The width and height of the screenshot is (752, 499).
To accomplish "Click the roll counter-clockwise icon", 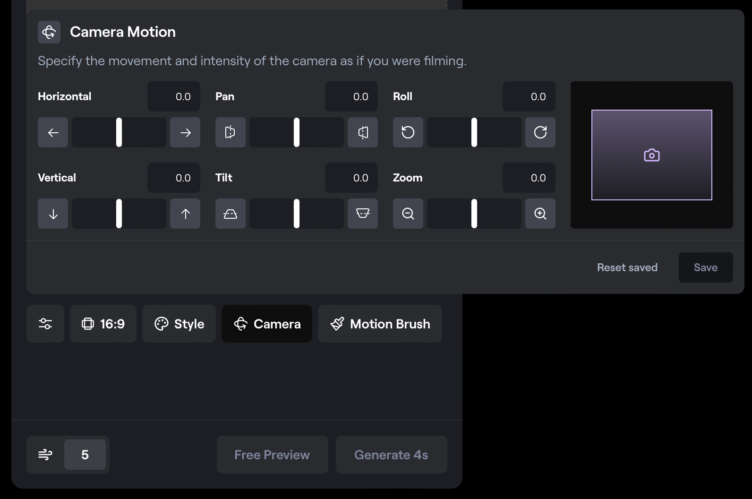I will (408, 132).
